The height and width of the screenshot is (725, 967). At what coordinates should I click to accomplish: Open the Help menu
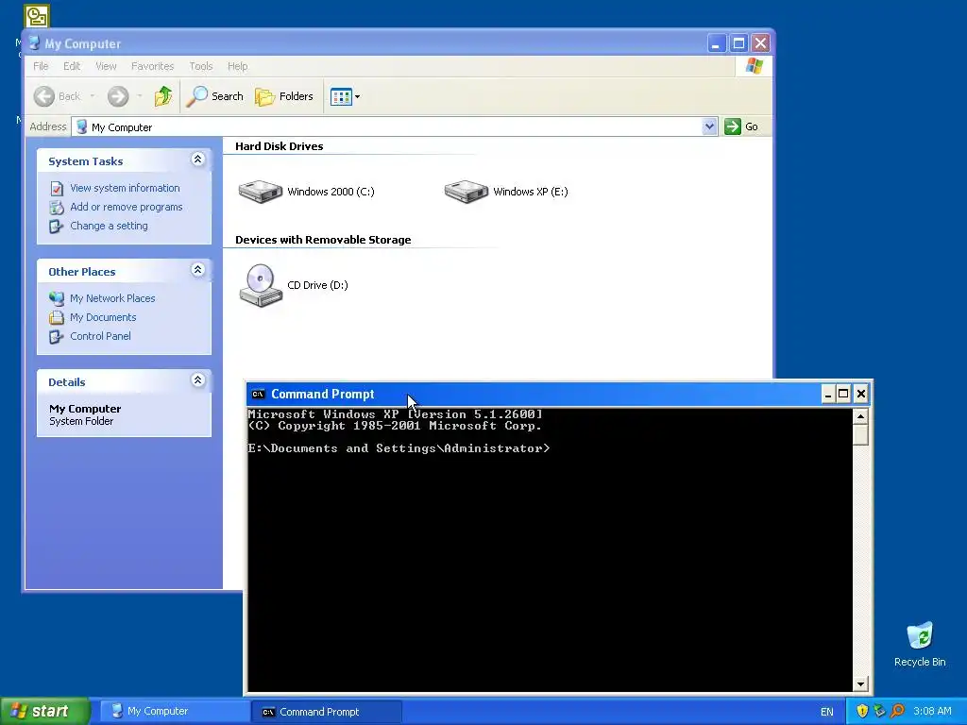[x=237, y=66]
